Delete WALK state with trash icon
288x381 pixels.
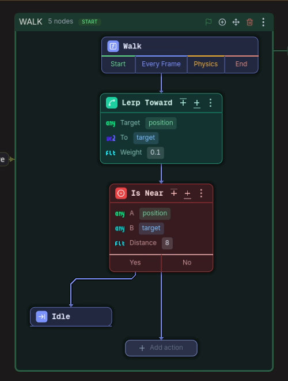coord(249,22)
